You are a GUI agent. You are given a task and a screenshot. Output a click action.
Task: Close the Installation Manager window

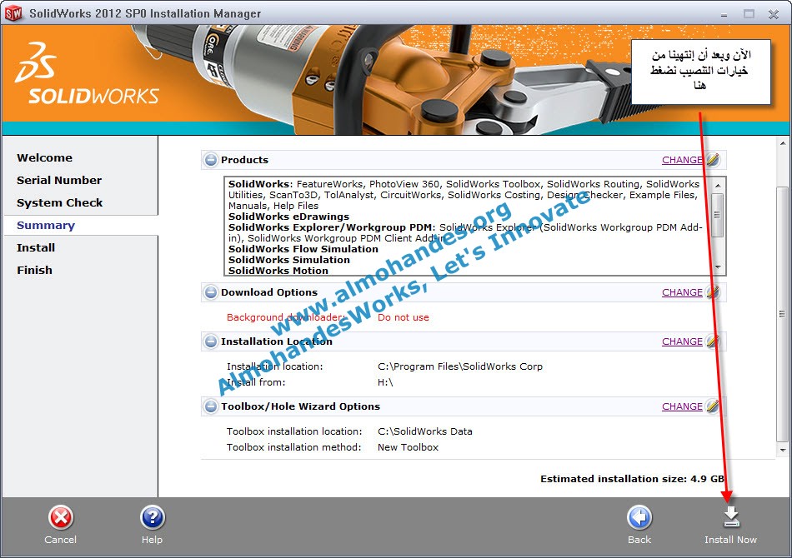pyautogui.click(x=774, y=14)
